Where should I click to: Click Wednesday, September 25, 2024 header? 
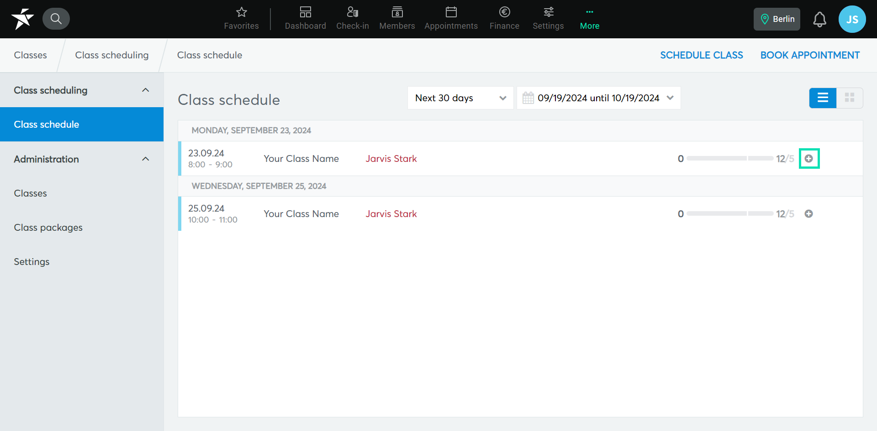259,186
